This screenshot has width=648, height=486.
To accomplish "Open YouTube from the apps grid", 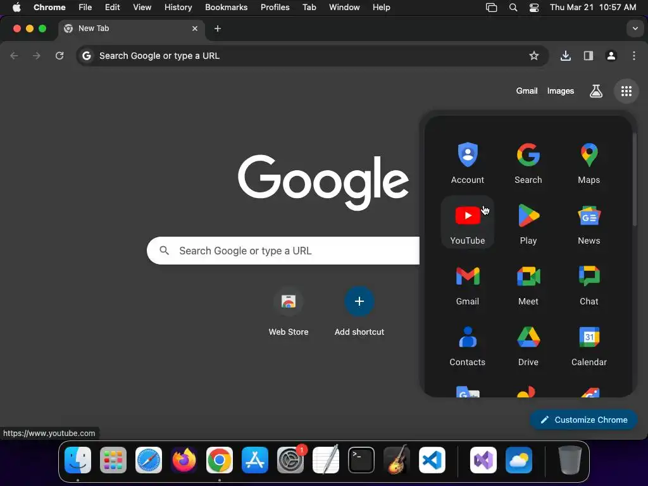I will tap(468, 223).
